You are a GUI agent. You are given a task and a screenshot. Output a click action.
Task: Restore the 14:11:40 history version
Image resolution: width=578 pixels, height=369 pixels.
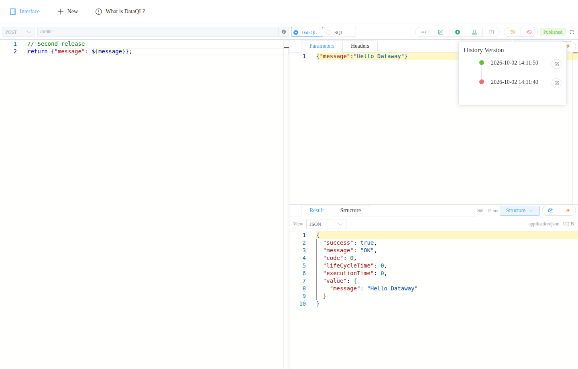556,83
